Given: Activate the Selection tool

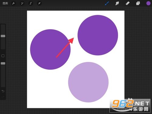Looking at the screenshot, I should click(x=31, y=3).
